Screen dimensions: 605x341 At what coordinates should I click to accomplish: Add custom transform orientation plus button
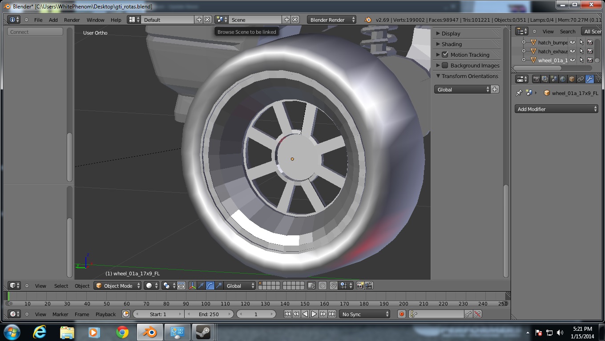click(x=495, y=89)
